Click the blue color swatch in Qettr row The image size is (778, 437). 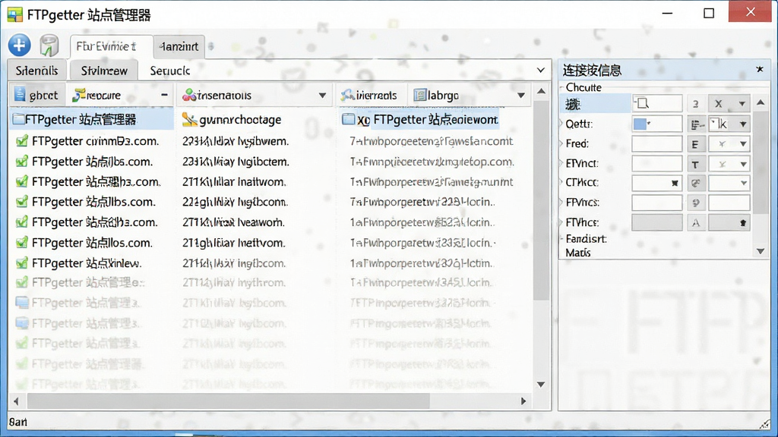640,124
